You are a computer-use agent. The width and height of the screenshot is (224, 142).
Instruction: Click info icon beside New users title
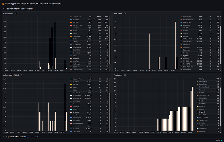click(124, 13)
